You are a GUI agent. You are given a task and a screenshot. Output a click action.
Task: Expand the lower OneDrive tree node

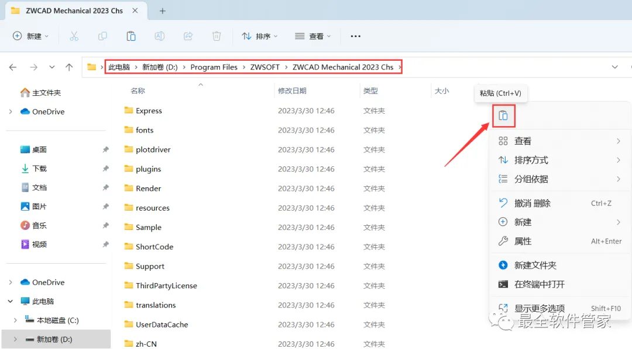click(11, 282)
